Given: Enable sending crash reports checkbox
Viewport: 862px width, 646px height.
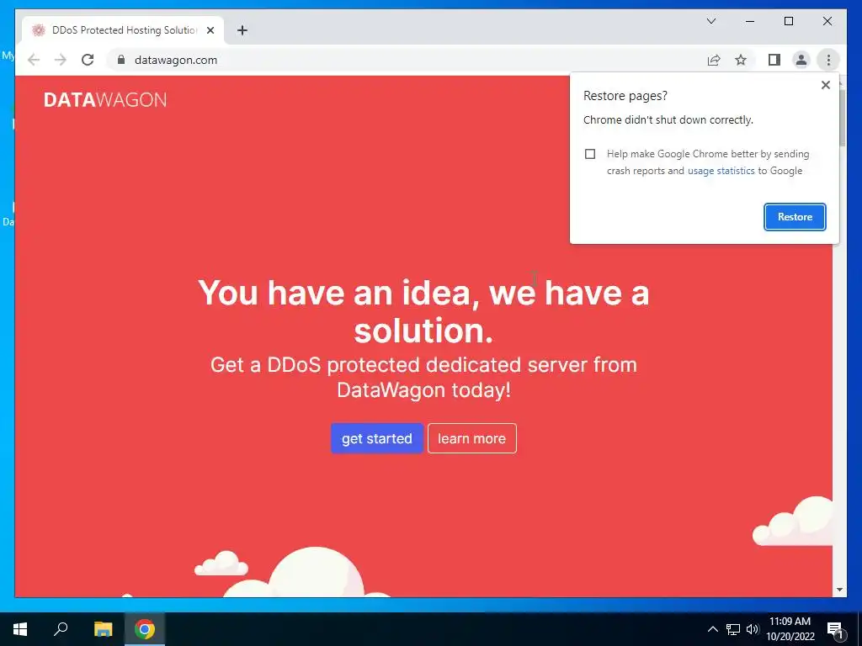Looking at the screenshot, I should click(590, 154).
